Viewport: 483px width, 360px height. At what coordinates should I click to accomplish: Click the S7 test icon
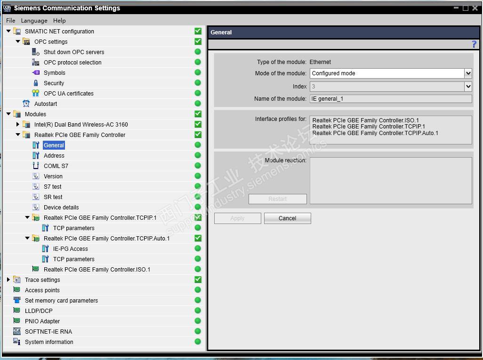(36, 187)
